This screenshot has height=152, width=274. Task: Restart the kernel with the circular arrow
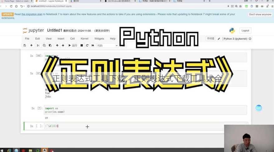coord(87,45)
